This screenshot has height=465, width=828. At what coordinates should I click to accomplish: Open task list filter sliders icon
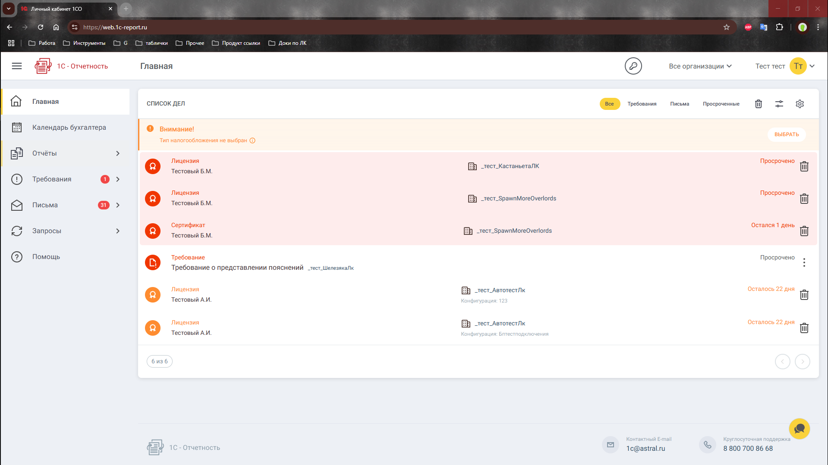[779, 104]
